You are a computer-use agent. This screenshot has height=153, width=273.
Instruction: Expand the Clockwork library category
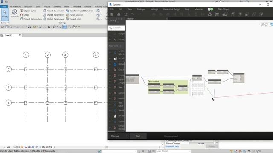coord(110,70)
